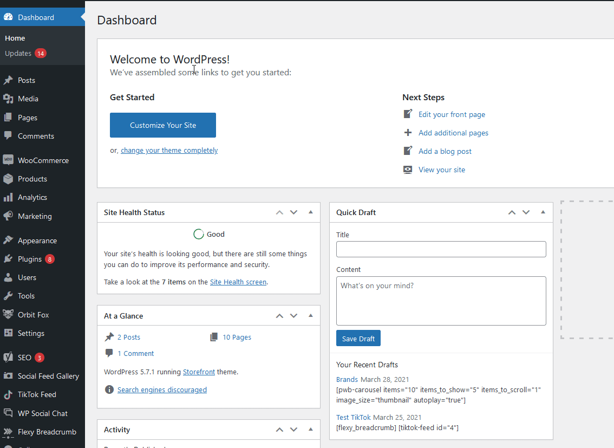Viewport: 614px width, 448px height.
Task: Click the Marketing megaphone icon
Action: pos(8,216)
